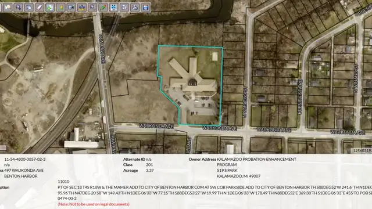Zoom to full extent with blue arrows icon
The width and height of the screenshot is (372, 209).
coord(114,8)
